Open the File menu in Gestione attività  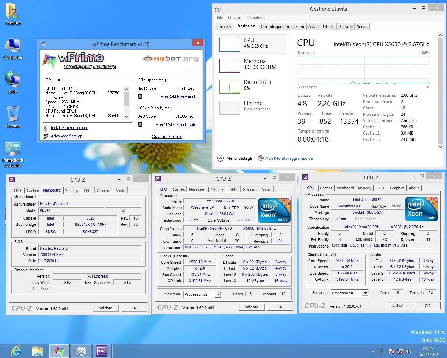pyautogui.click(x=220, y=18)
